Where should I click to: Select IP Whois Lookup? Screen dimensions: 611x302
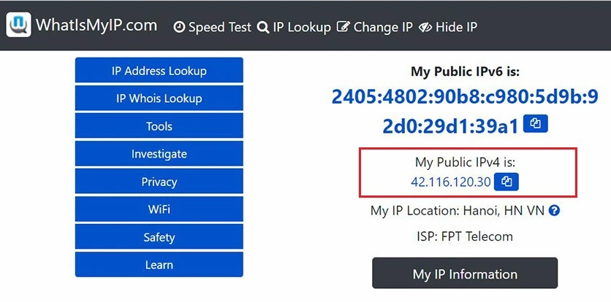click(159, 98)
